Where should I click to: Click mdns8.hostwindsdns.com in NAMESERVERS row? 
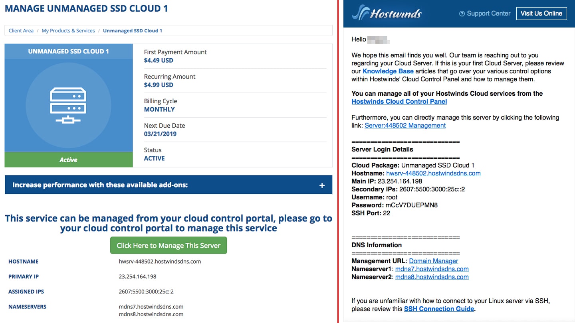tap(151, 314)
